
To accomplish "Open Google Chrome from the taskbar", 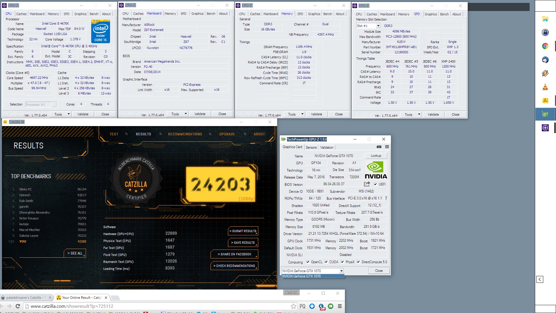I will coord(545,46).
